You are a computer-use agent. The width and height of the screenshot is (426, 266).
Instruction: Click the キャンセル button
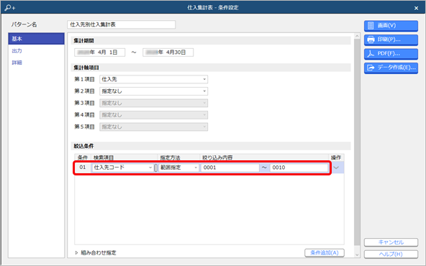click(x=391, y=242)
